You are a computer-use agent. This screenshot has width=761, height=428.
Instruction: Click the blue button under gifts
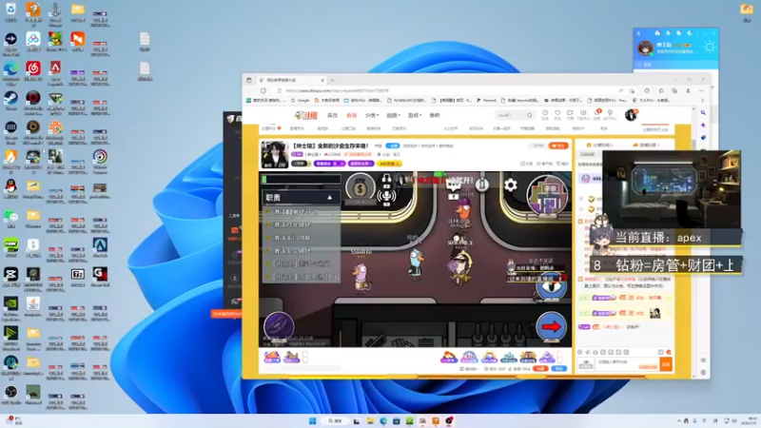[559, 369]
